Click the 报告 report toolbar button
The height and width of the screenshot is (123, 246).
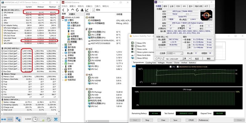pos(96,10)
